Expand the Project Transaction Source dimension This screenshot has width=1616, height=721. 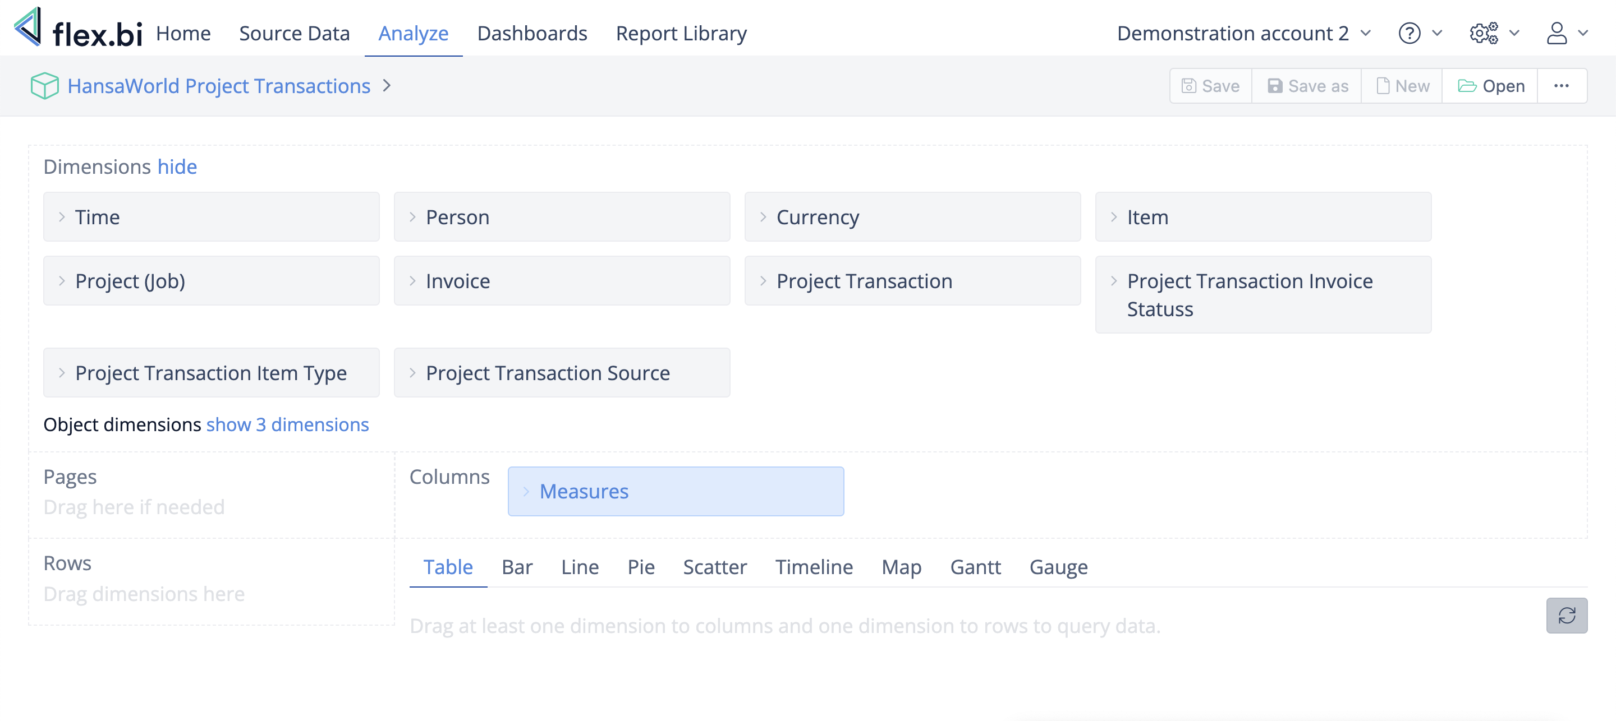(x=412, y=372)
